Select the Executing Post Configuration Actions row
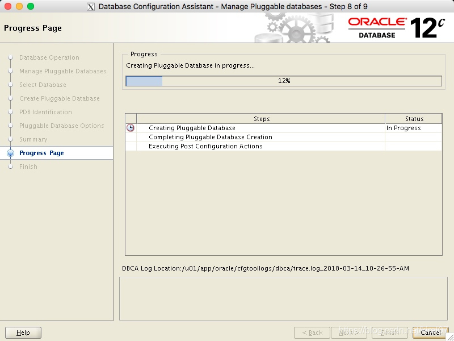This screenshot has height=341, width=454. [284, 146]
